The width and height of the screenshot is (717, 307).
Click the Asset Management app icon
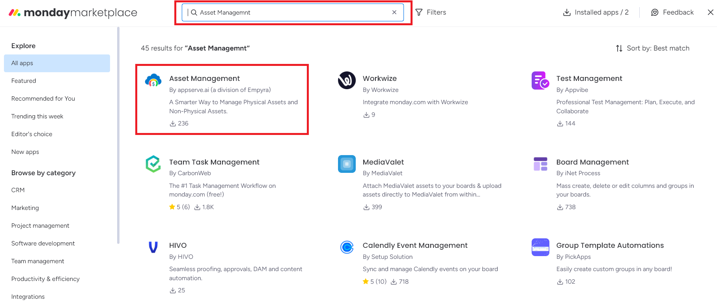pyautogui.click(x=153, y=80)
